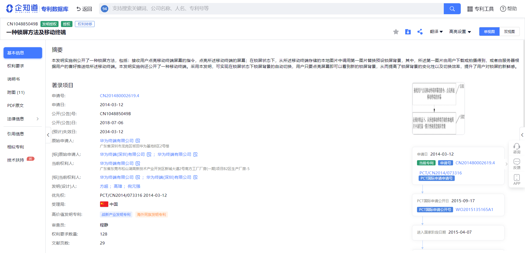Image resolution: width=525 pixels, height=253 pixels.
Task: Open the flowchart figure thumbnail
Action: 438,109
